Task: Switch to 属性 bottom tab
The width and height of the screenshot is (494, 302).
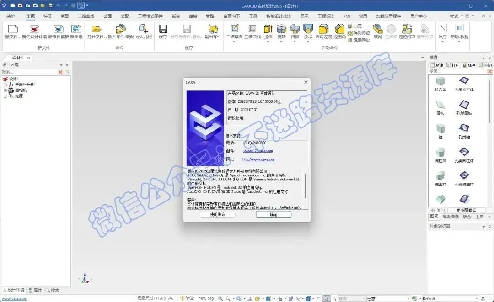Action: [x=35, y=291]
